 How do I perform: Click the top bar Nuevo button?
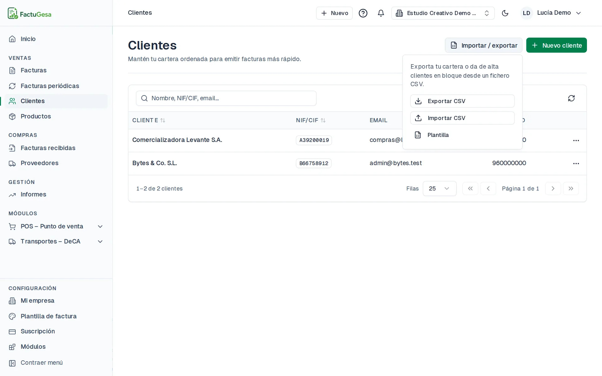click(334, 13)
